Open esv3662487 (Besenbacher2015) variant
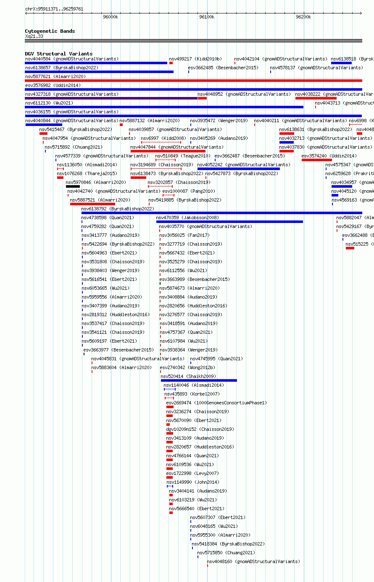The image size is (374, 582). (250, 156)
